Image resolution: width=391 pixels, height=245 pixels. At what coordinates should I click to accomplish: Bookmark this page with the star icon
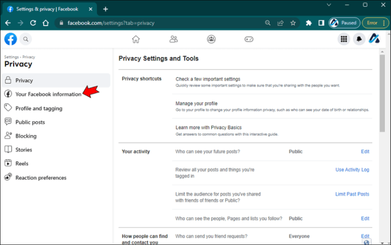pyautogui.click(x=293, y=23)
